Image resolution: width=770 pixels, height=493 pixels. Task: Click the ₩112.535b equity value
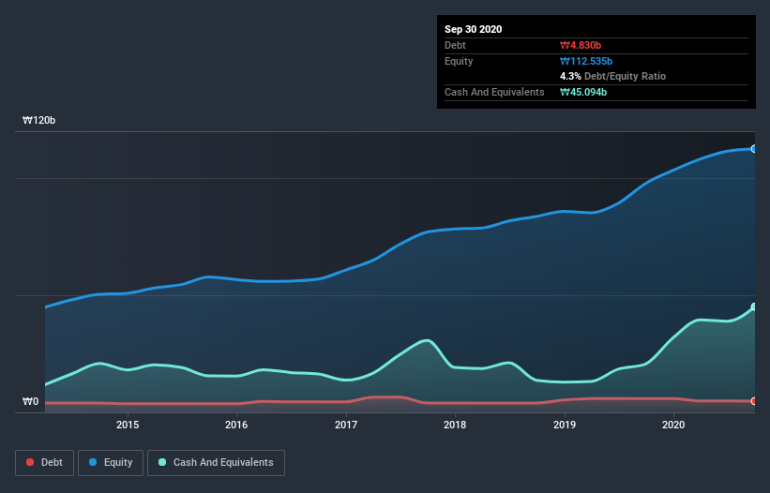[586, 61]
